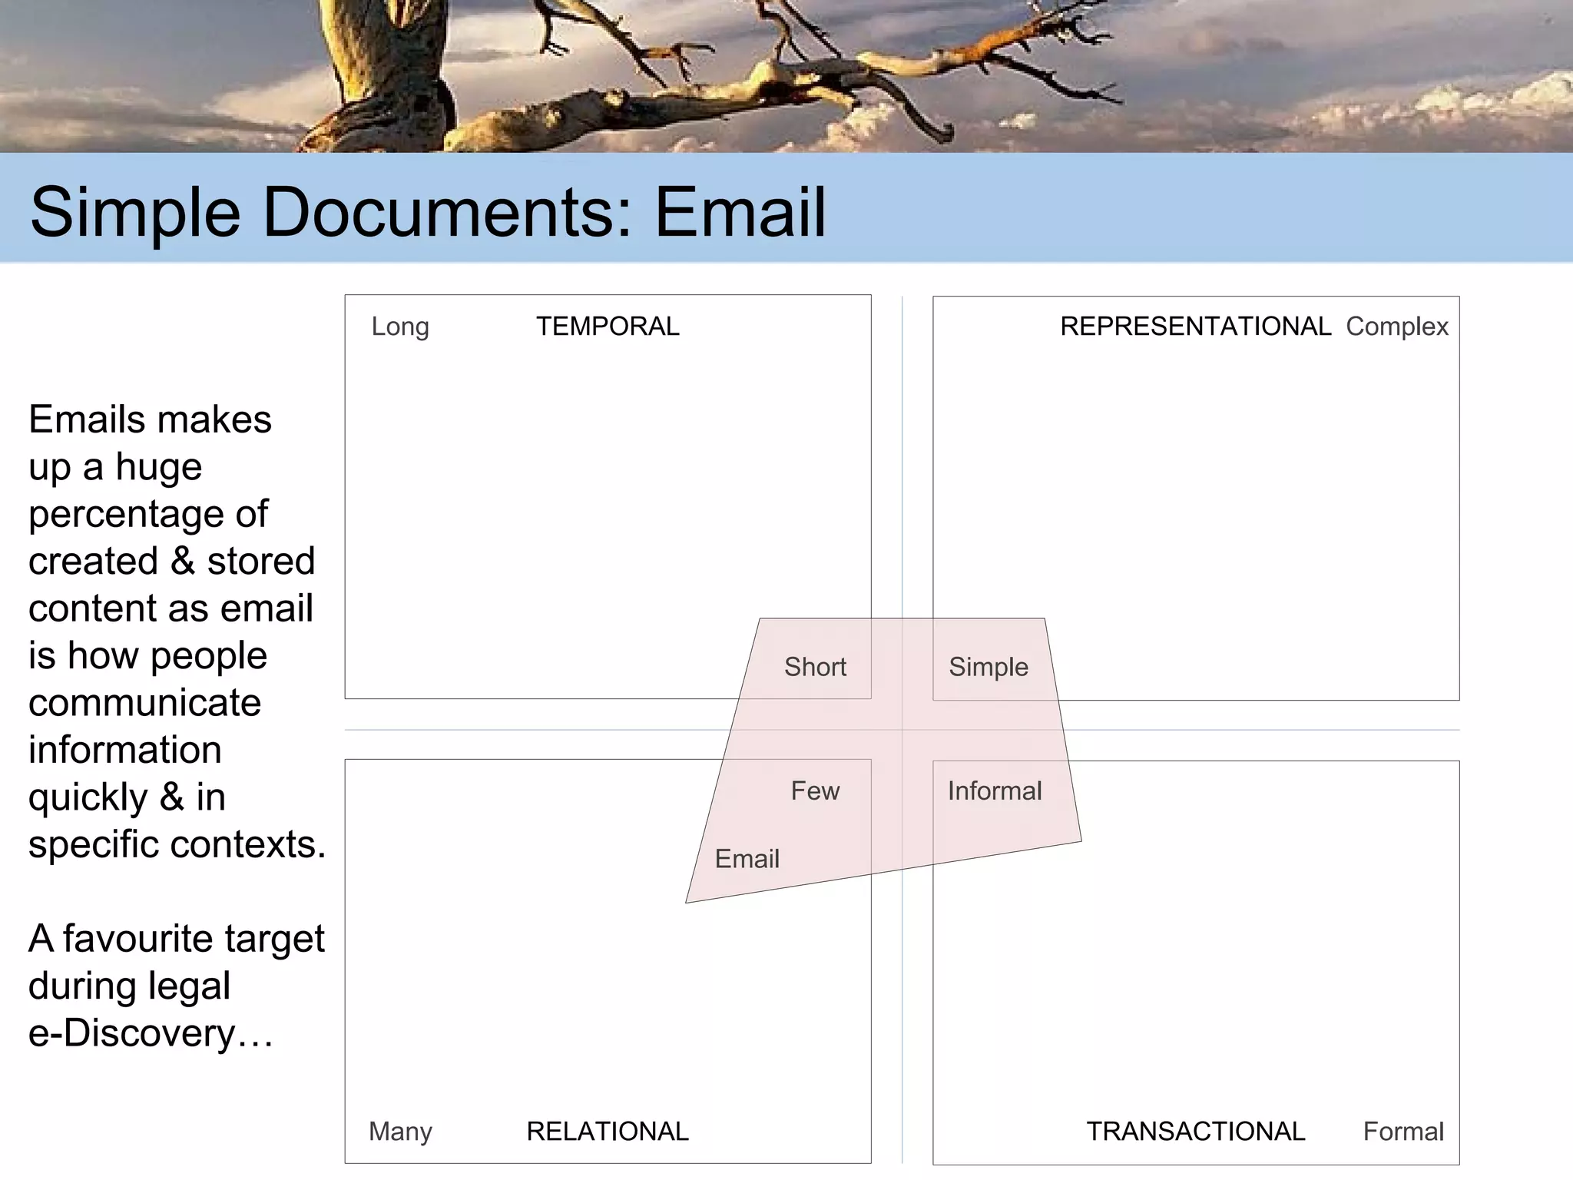Click the 'Many' label in the Relational box
Image resolution: width=1573 pixels, height=1180 pixels.
pos(400,1132)
